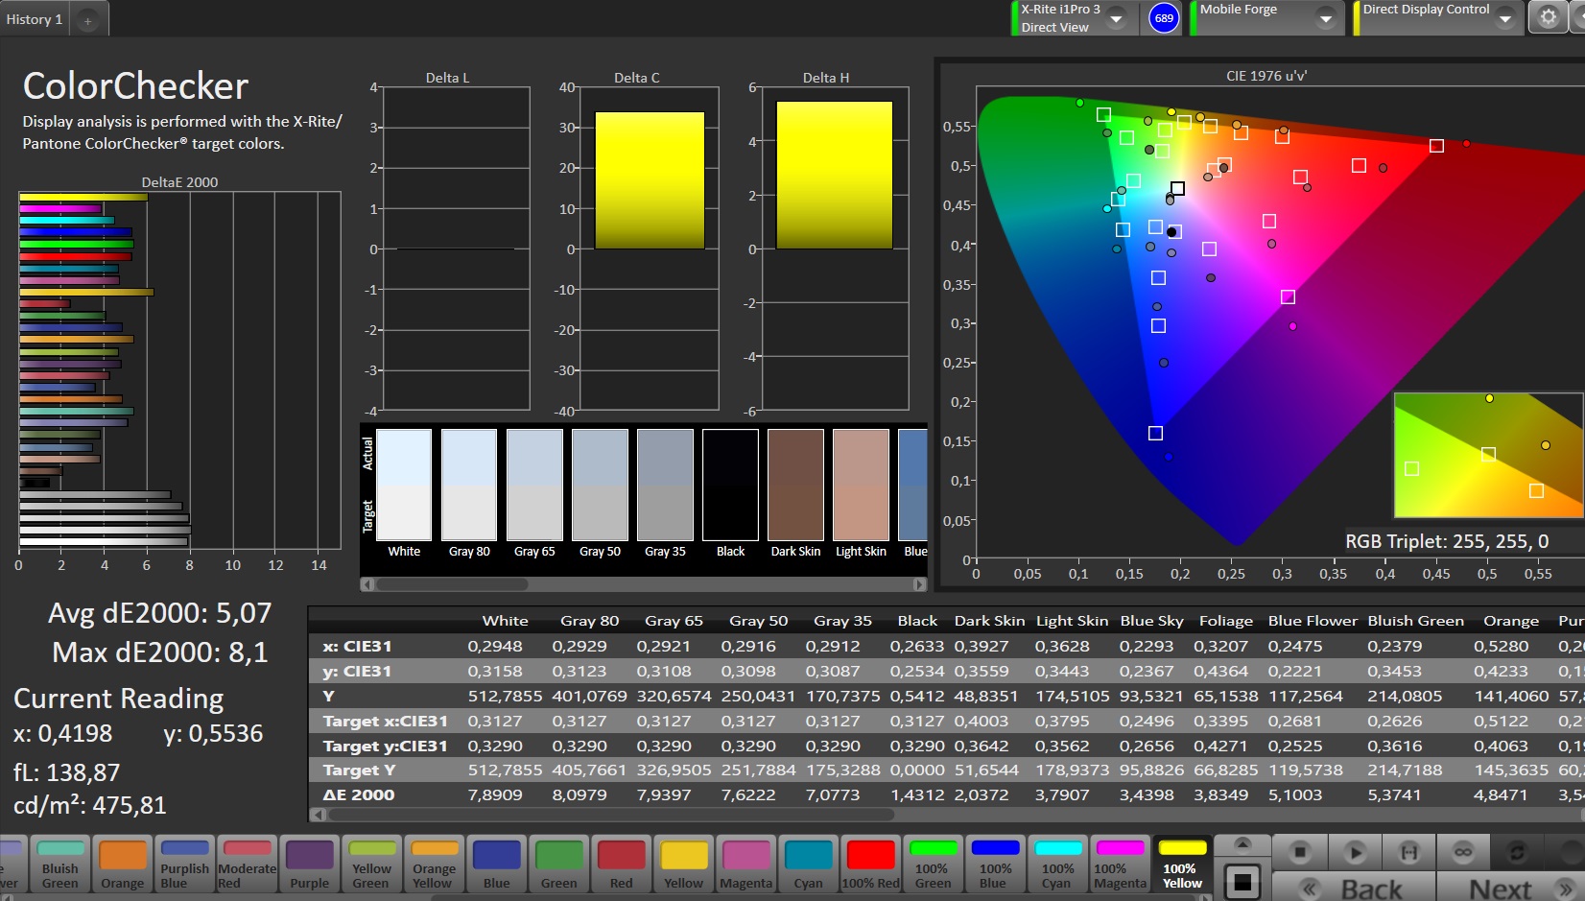Expand the X-Rite i1Pro 3 meter dropdown

pyautogui.click(x=1116, y=18)
